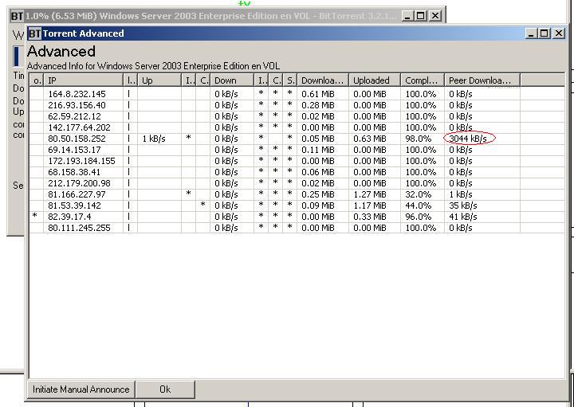Select peer row 80.111.245.255

point(297,228)
